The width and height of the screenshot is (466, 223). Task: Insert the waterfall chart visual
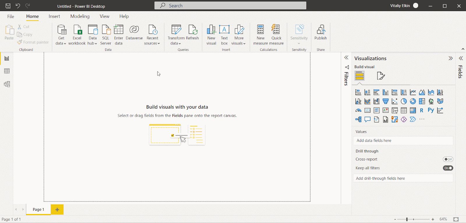pyautogui.click(x=376, y=101)
